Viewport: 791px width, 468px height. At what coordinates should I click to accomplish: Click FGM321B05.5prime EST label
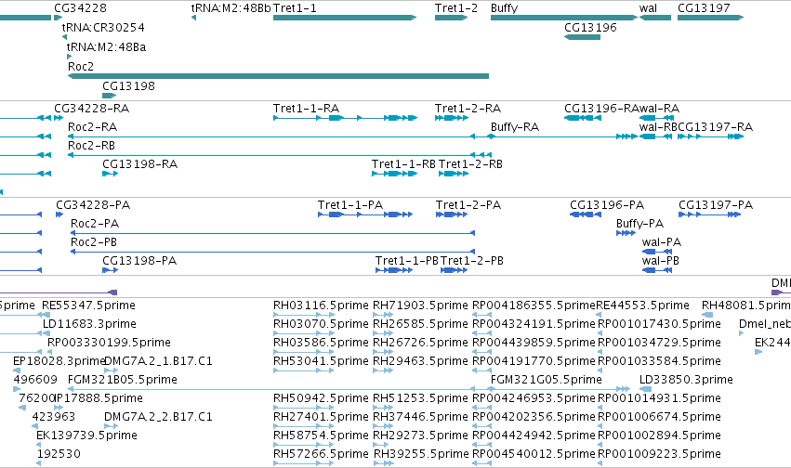coord(122,380)
